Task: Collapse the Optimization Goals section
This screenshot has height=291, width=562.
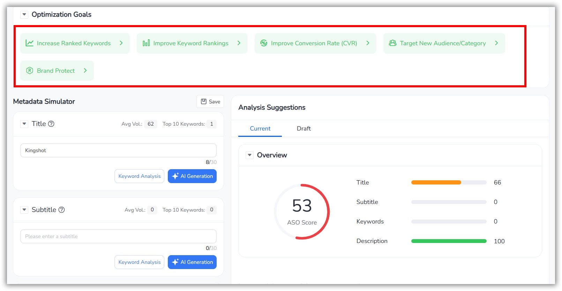Action: tap(24, 15)
